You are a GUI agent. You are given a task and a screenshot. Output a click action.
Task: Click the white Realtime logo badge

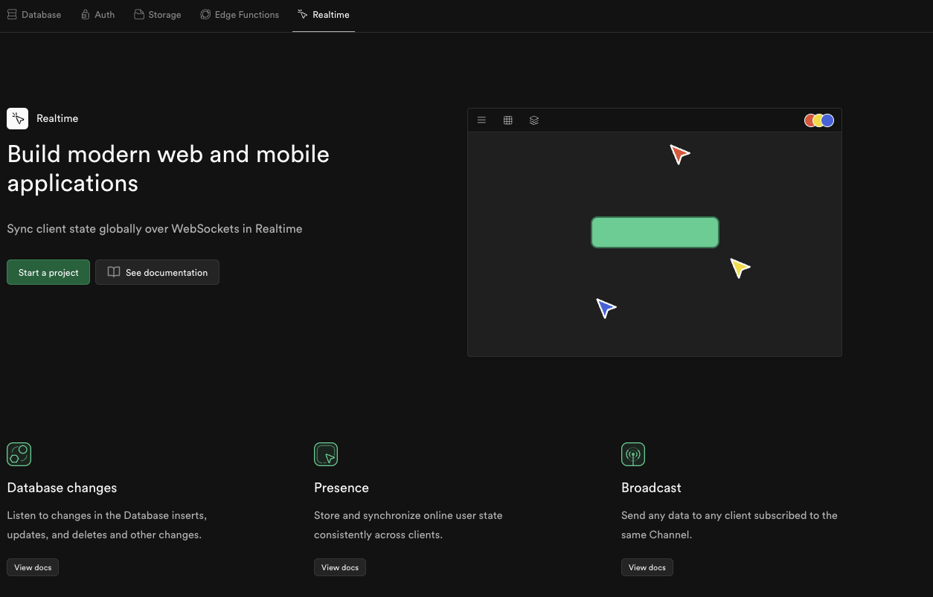pos(18,118)
